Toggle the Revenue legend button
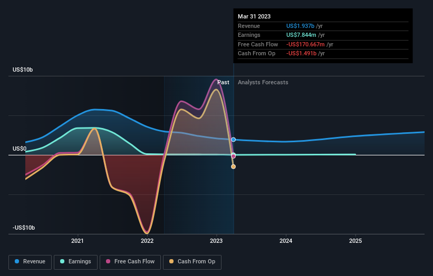This screenshot has width=433, height=276. pyautogui.click(x=30, y=262)
